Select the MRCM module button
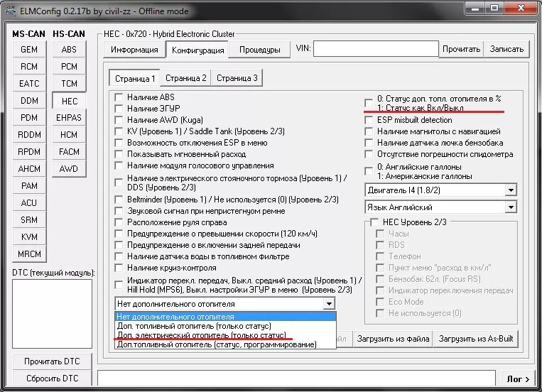Screen dimensions: 542x392 click(x=29, y=254)
